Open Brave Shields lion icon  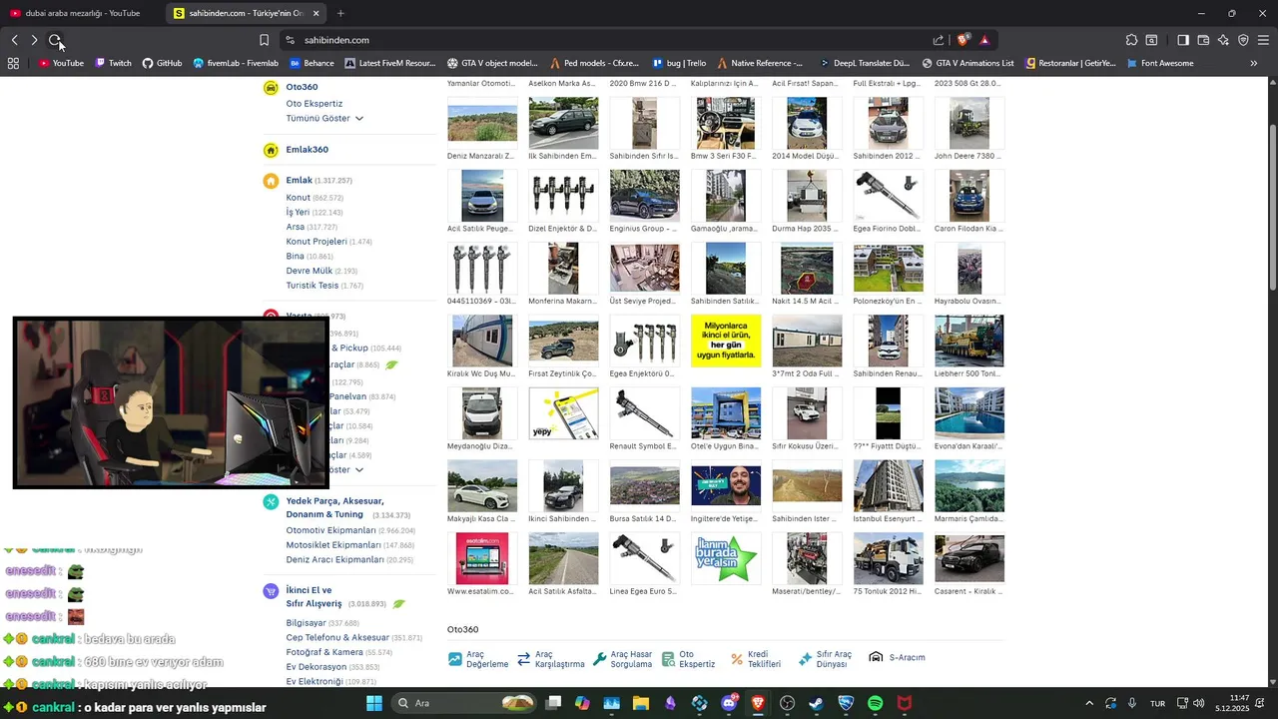962,40
